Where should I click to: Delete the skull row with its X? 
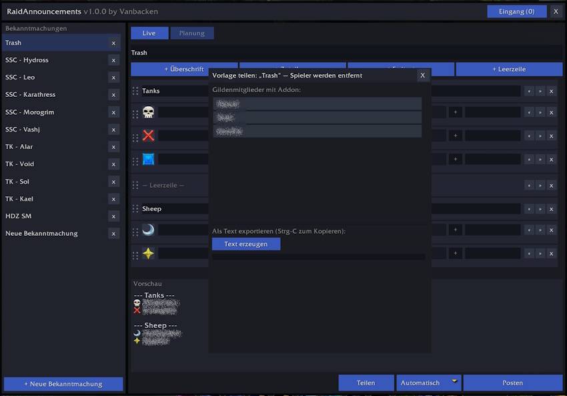[x=552, y=113]
